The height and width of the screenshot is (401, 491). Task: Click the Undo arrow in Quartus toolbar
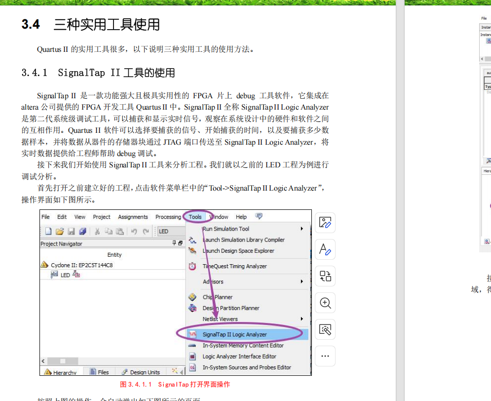pyautogui.click(x=134, y=231)
